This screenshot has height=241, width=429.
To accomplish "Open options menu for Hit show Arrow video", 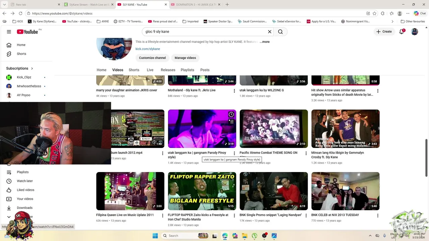I will point(378,91).
